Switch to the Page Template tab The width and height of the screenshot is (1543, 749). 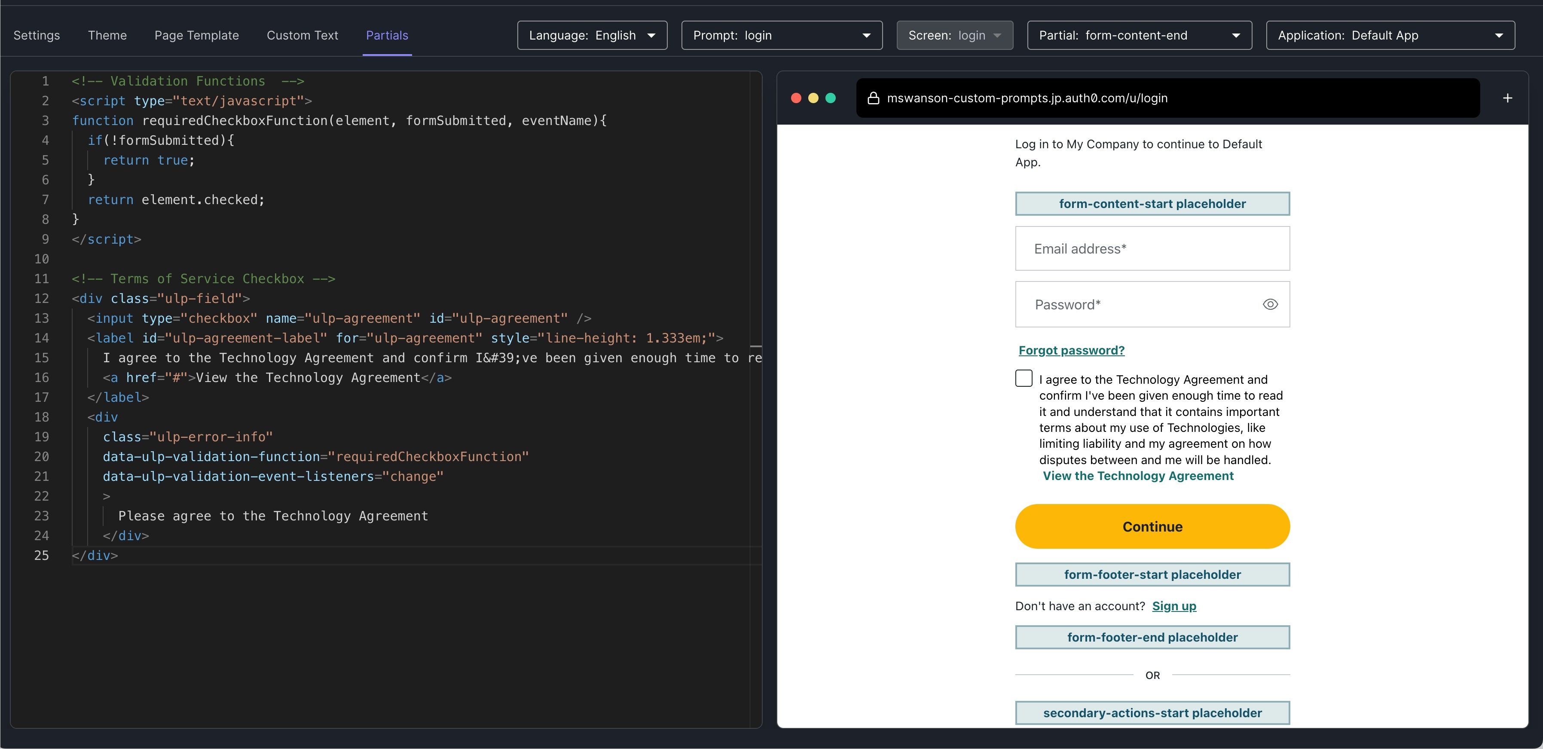196,35
